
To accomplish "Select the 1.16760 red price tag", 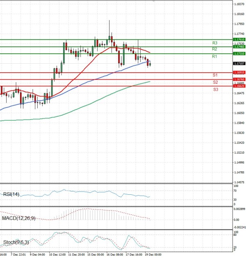I will pyautogui.click(x=239, y=79).
